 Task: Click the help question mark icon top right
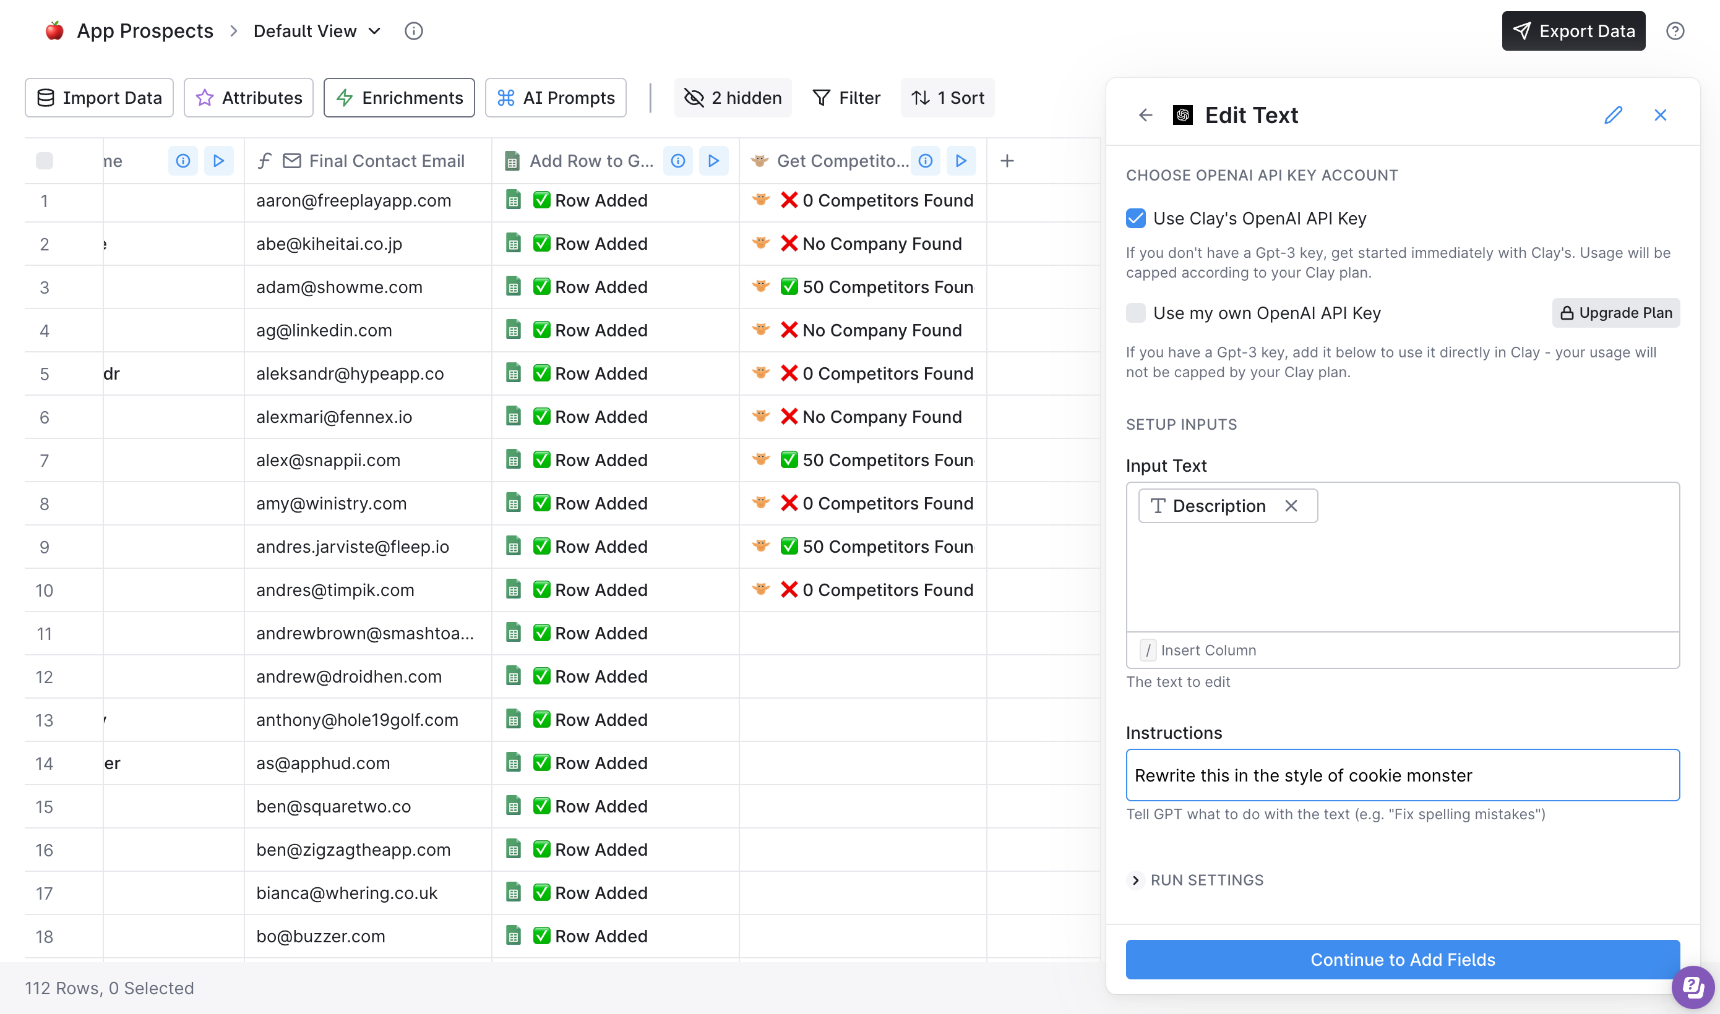(x=1675, y=31)
